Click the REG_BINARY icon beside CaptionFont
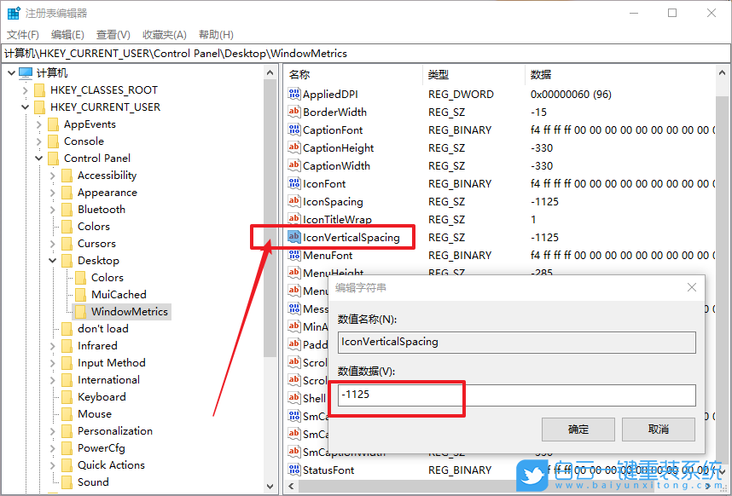This screenshot has width=732, height=496. (294, 130)
